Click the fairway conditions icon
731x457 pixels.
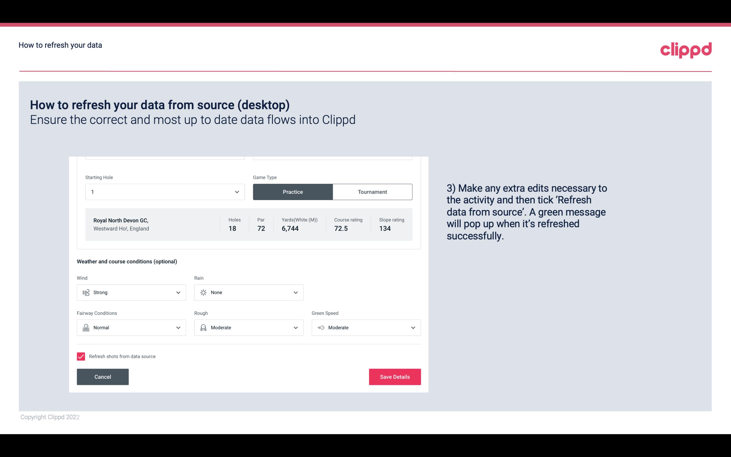point(86,328)
